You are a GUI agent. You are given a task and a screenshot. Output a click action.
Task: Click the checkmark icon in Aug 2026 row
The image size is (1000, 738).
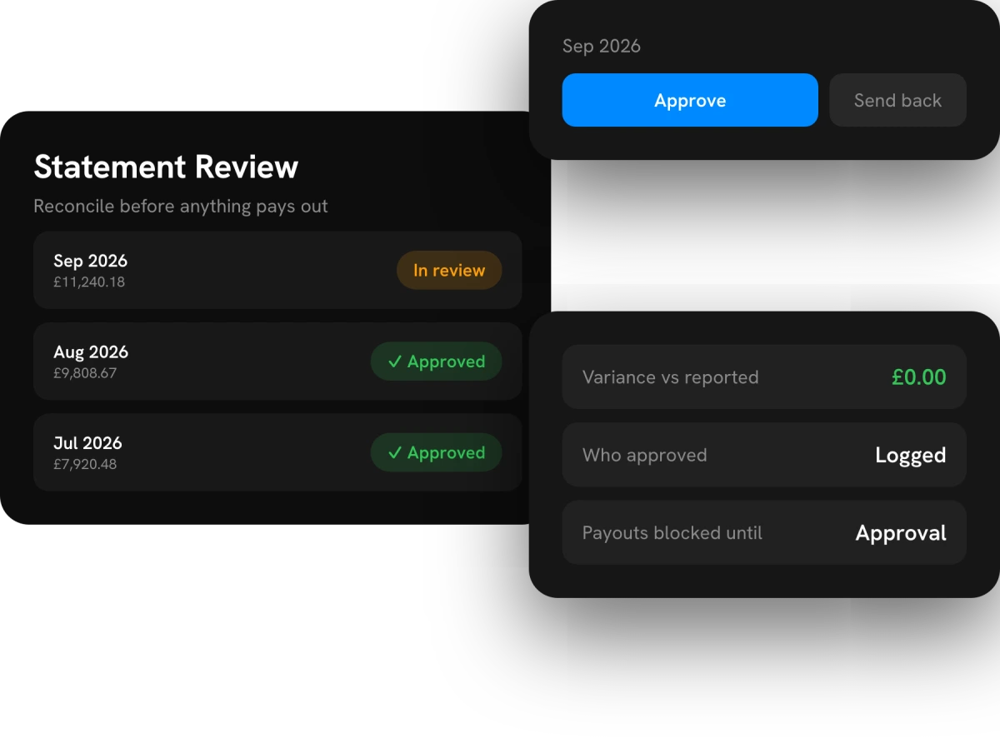click(395, 362)
